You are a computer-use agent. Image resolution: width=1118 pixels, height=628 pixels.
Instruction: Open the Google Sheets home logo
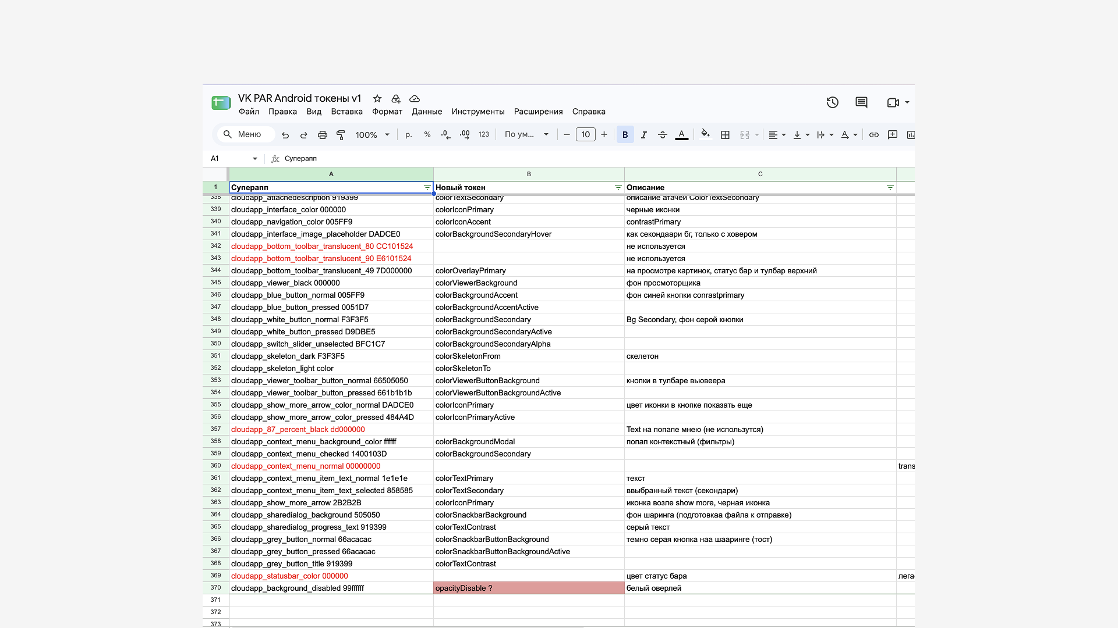pos(221,103)
